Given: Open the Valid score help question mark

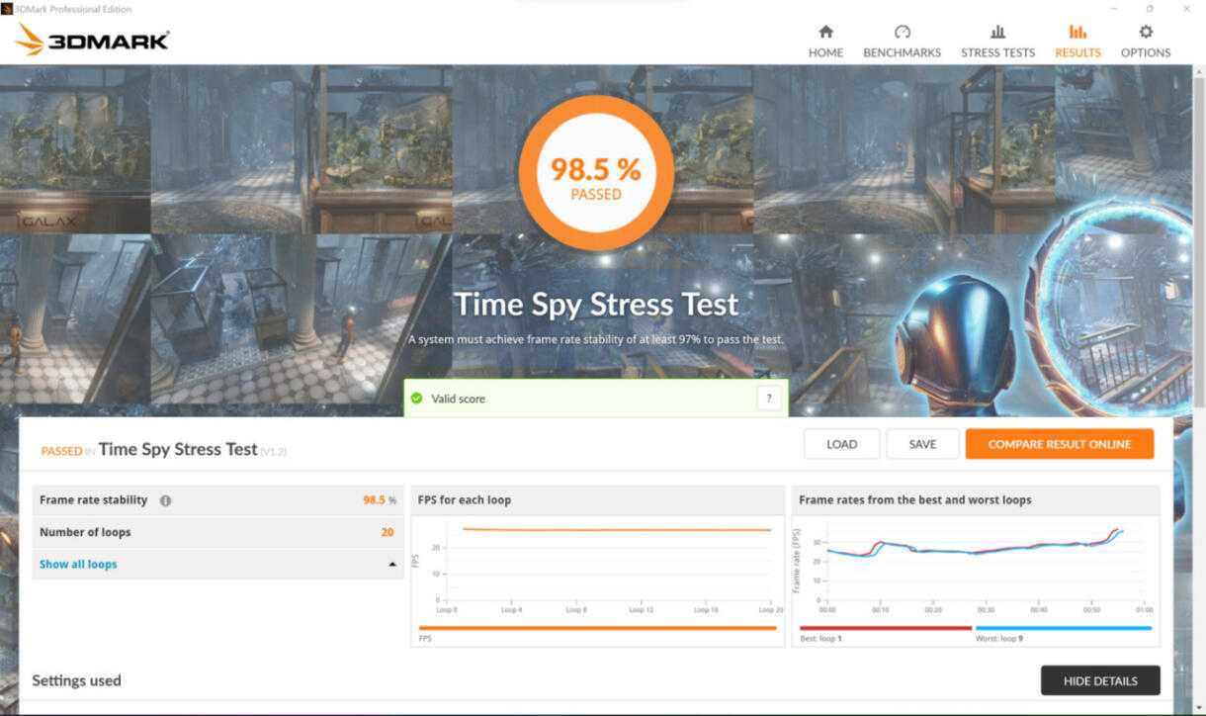Looking at the screenshot, I should tap(769, 399).
